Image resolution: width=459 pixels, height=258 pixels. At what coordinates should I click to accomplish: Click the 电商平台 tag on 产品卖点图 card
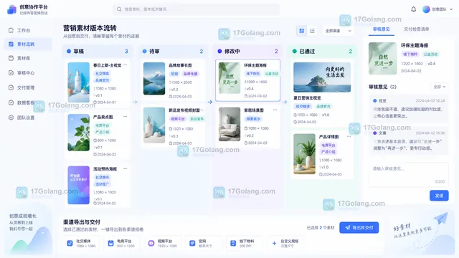click(x=102, y=125)
